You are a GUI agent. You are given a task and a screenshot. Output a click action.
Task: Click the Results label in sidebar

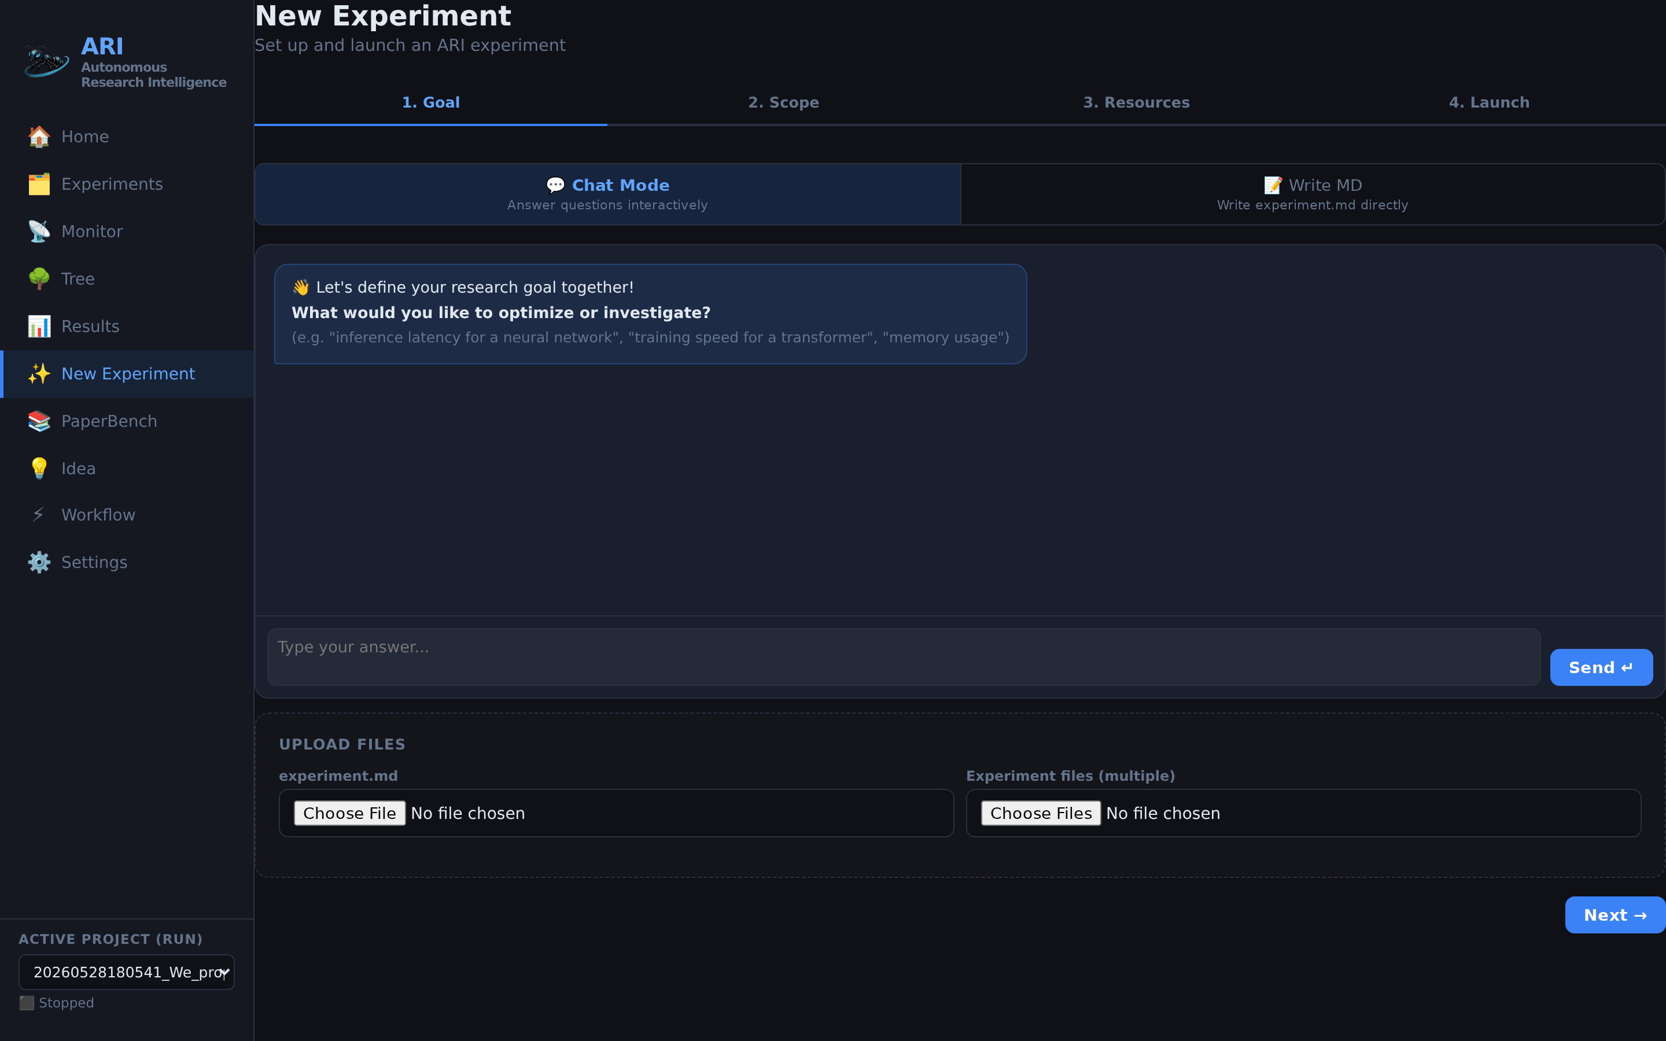pos(90,326)
